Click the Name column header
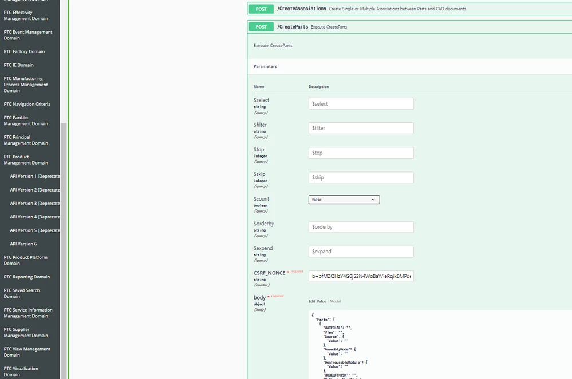 click(259, 87)
